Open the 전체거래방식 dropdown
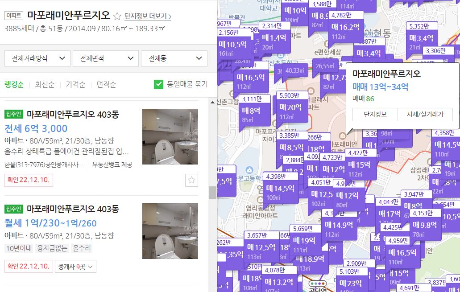The height and width of the screenshot is (292, 460). 37,58
